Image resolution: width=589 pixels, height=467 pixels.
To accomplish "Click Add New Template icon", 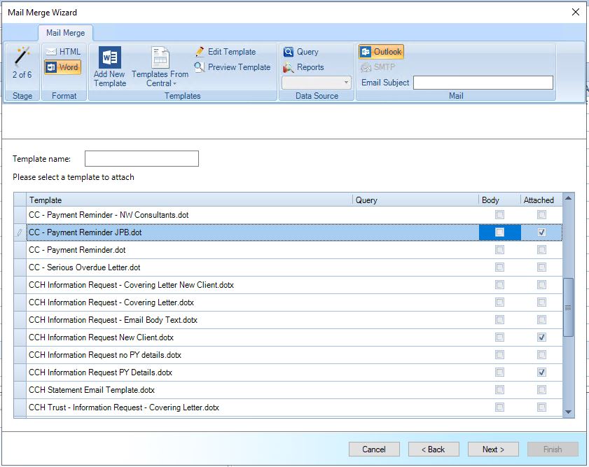I will [110, 57].
